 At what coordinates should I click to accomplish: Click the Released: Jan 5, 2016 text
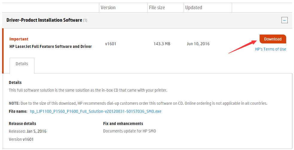pyautogui.click(x=28, y=131)
